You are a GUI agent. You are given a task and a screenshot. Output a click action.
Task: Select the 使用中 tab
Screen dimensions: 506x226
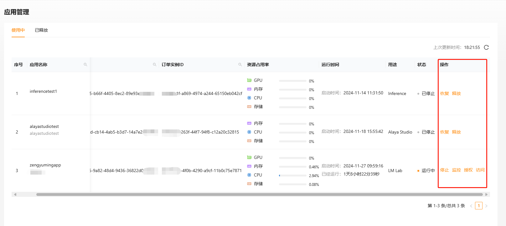[x=18, y=30]
